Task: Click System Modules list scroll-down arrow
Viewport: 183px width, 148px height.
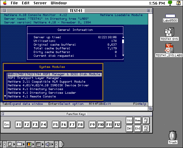Action: (5, 96)
